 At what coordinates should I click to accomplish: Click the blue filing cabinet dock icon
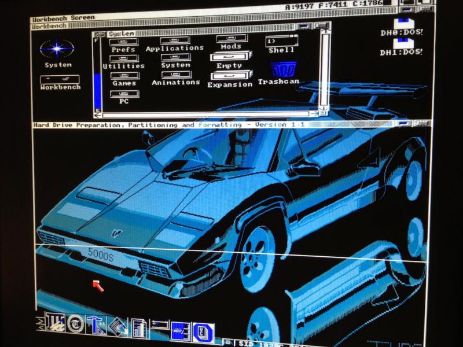[181, 331]
